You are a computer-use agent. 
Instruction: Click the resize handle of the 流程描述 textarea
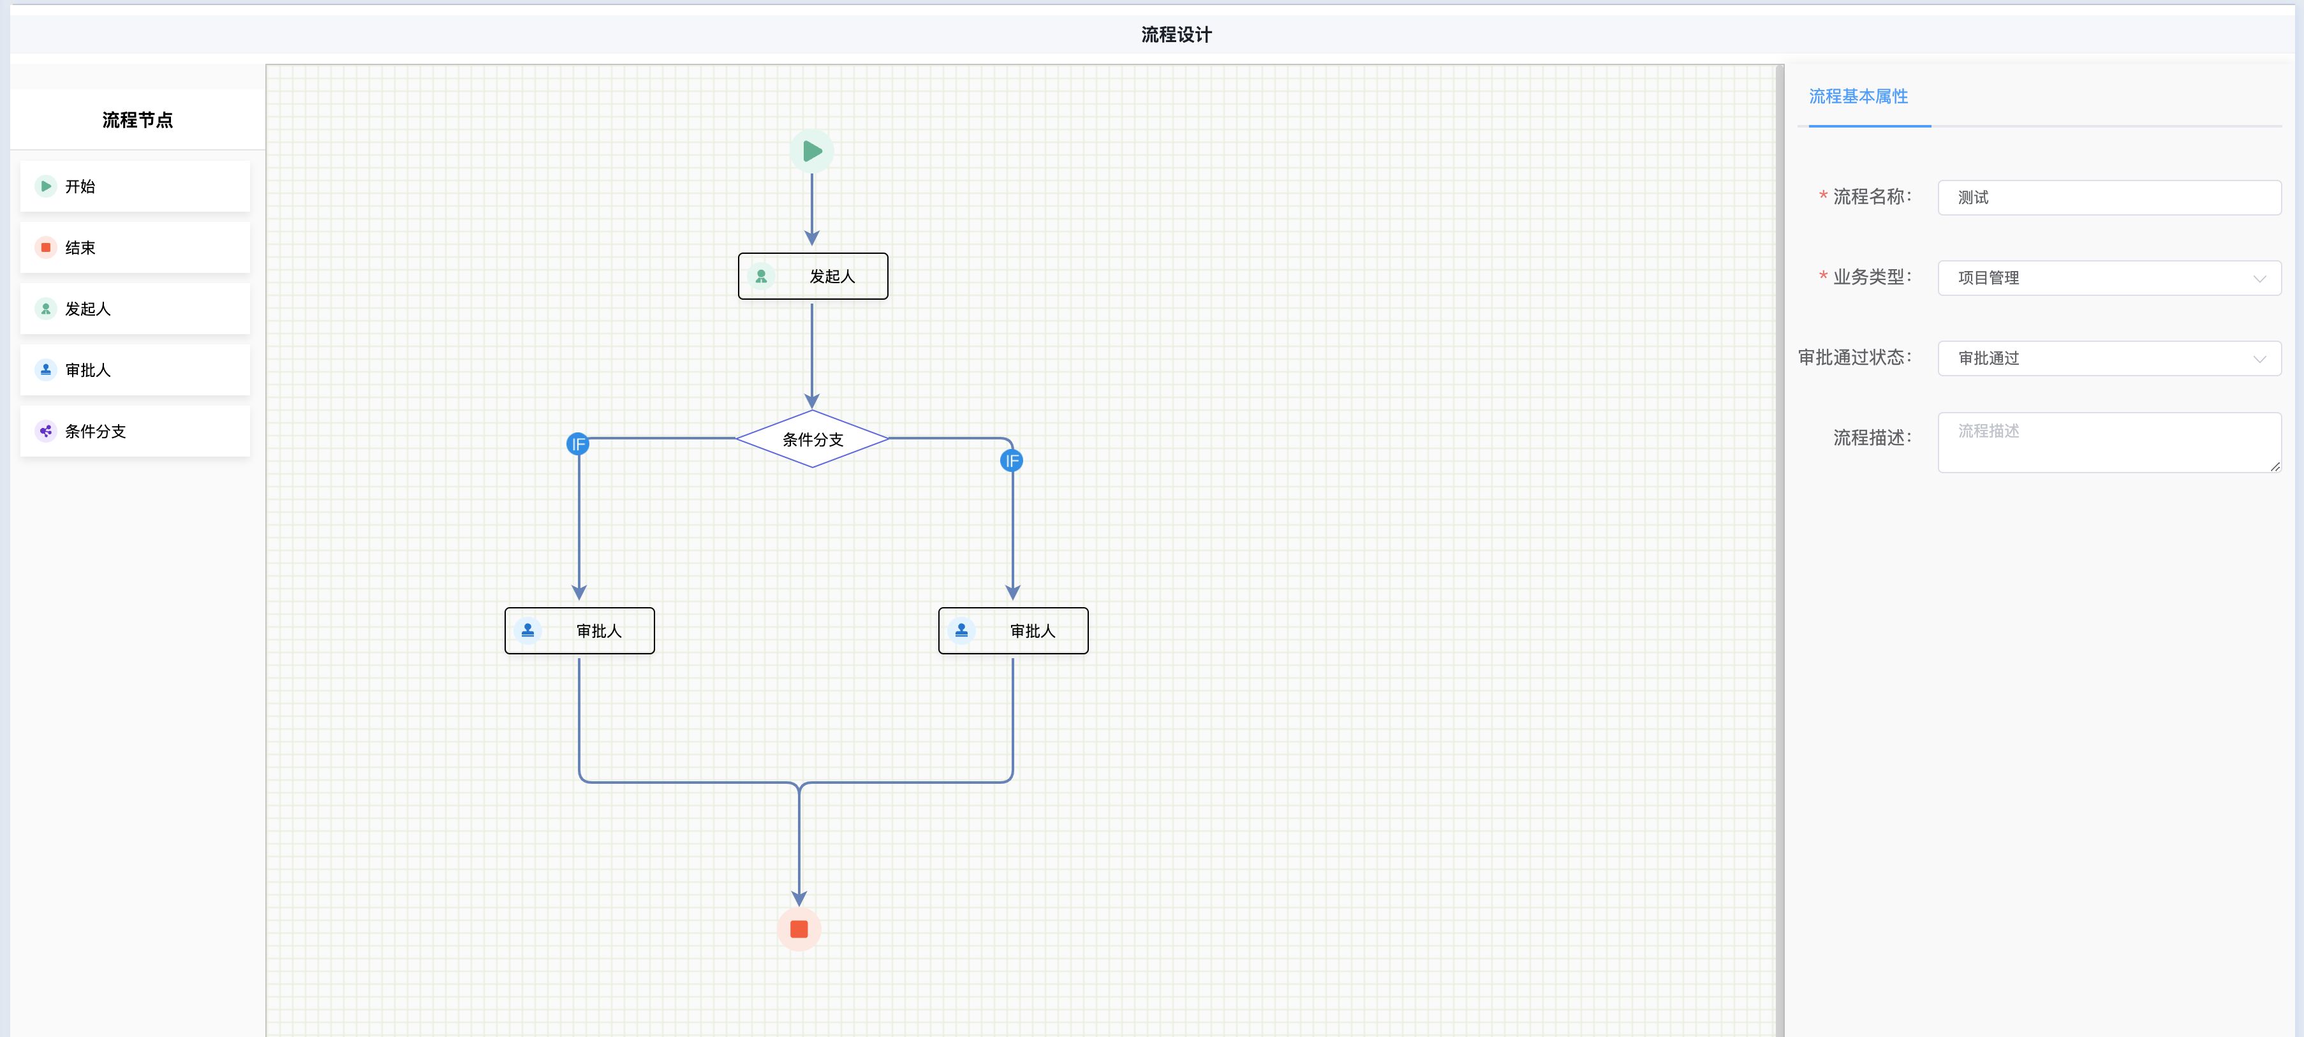click(x=2275, y=467)
